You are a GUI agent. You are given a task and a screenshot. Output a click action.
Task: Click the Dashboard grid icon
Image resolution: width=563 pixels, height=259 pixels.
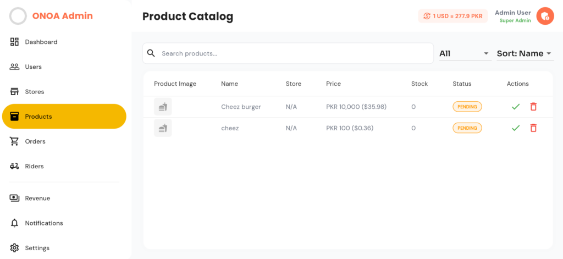pos(14,42)
